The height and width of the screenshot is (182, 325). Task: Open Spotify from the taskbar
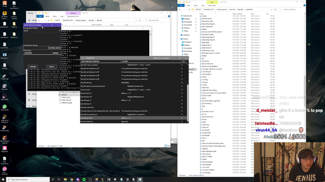[x=84, y=179]
